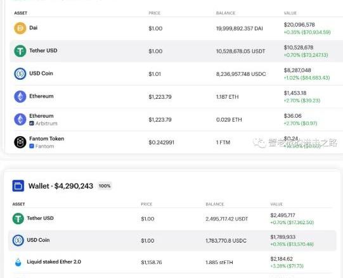Click the Ethereum icon in the 1.187 ETH row

pos(20,96)
